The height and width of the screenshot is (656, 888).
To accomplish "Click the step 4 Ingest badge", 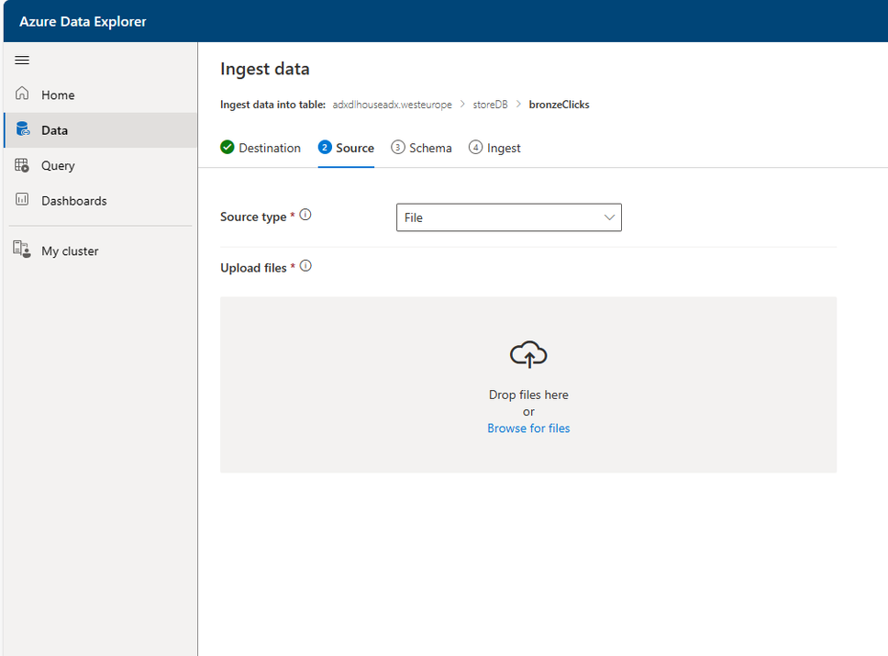I will 475,148.
